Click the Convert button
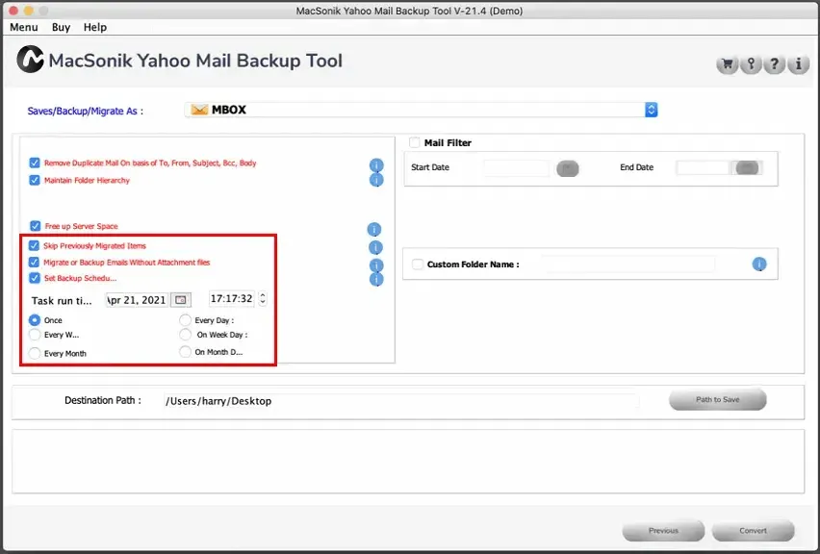 [753, 531]
